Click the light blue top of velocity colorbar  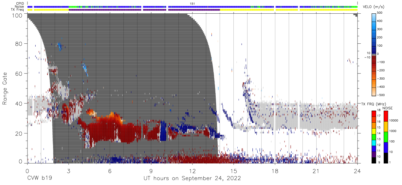tap(374, 18)
